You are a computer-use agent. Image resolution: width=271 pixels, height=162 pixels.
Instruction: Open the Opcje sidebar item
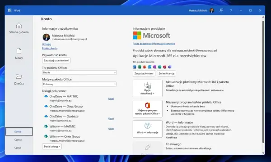(x=18, y=148)
